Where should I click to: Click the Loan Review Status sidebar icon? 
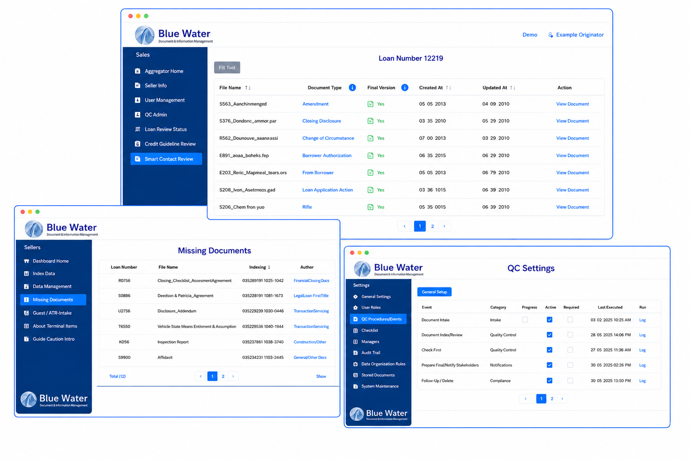coord(138,129)
